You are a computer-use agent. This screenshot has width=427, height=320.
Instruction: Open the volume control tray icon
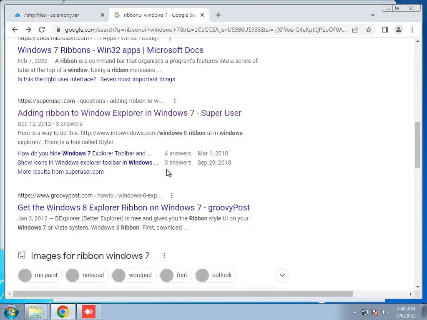(x=385, y=312)
